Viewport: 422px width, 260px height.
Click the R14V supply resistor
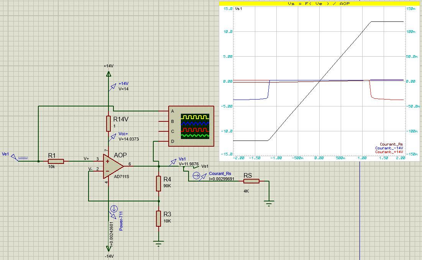point(108,123)
